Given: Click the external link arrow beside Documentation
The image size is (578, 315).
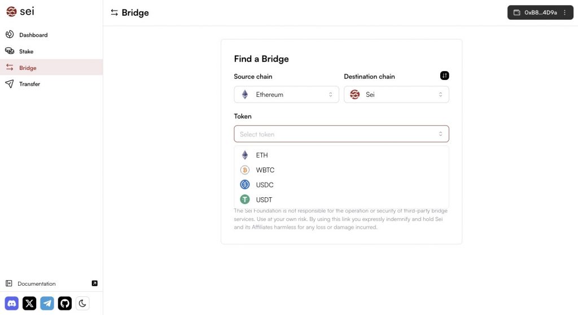Looking at the screenshot, I should tap(94, 283).
